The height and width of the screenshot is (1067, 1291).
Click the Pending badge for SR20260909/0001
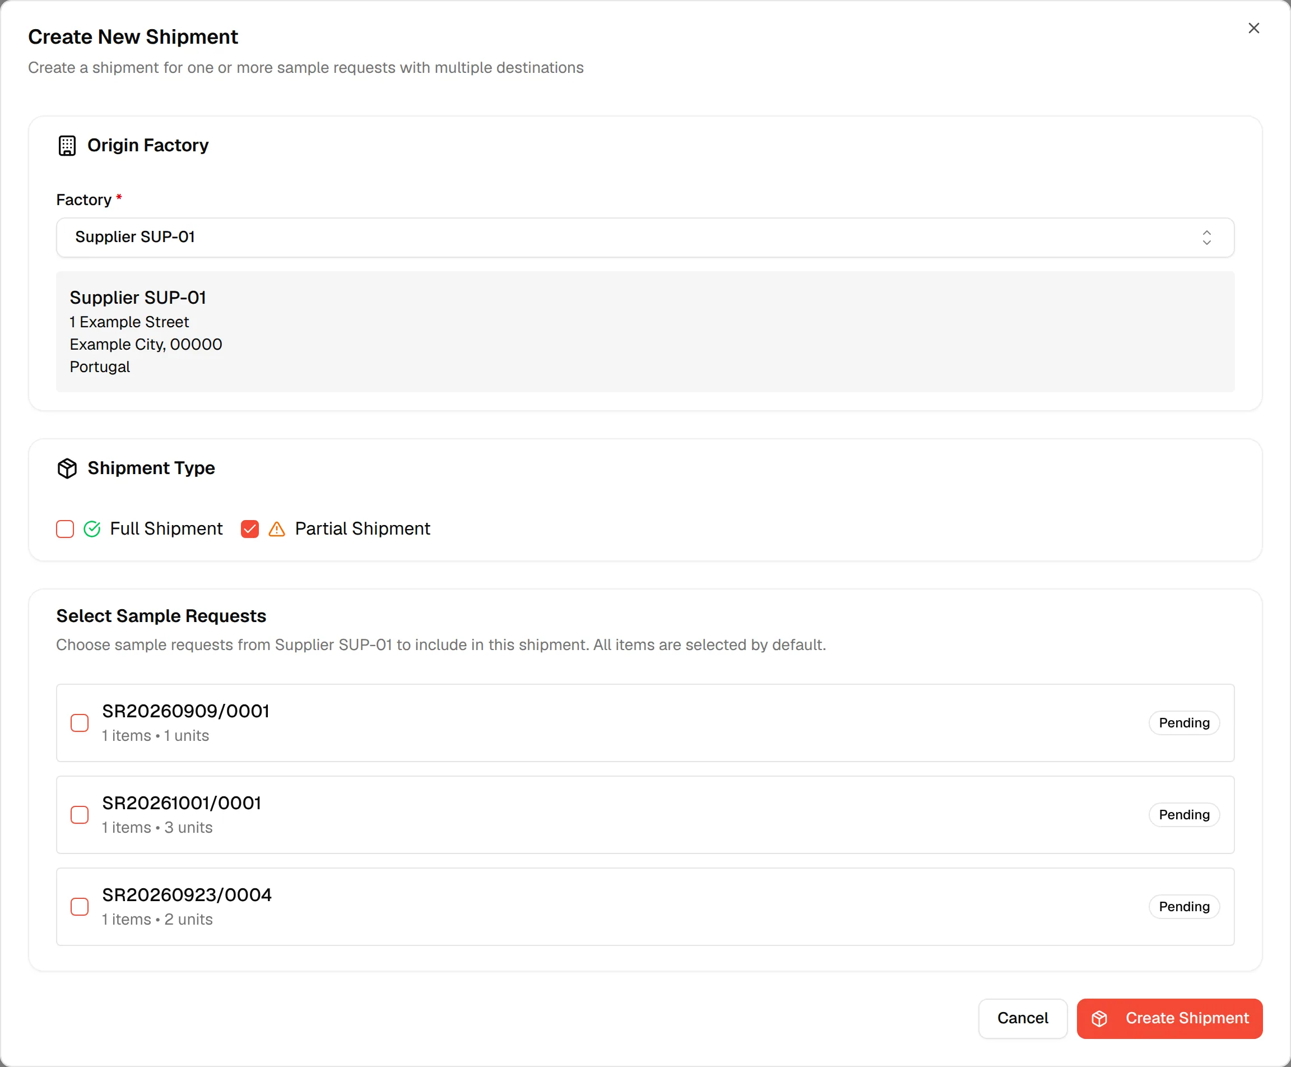pyautogui.click(x=1184, y=723)
